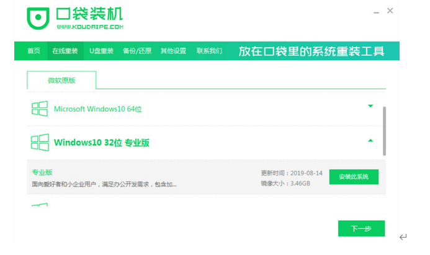Screen dimensions: 430x255
Task: Click the Windows logo beside Microsoft Windows10 64位
Action: (x=40, y=109)
